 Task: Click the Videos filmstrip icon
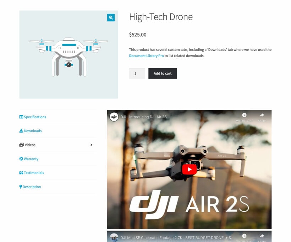pyautogui.click(x=21, y=145)
